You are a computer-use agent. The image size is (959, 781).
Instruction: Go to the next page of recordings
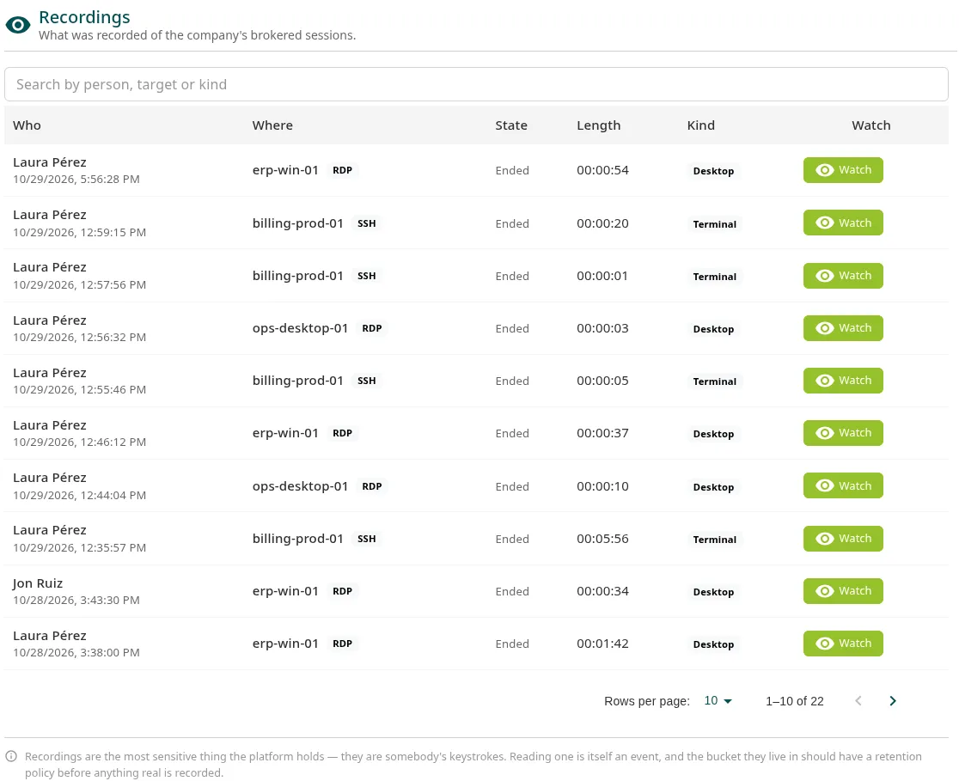892,701
